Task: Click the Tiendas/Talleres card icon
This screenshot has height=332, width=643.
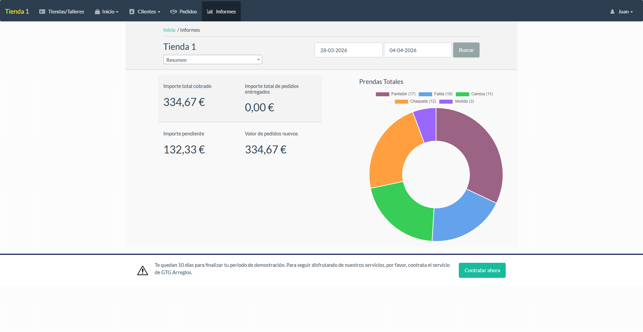Action: click(x=42, y=12)
